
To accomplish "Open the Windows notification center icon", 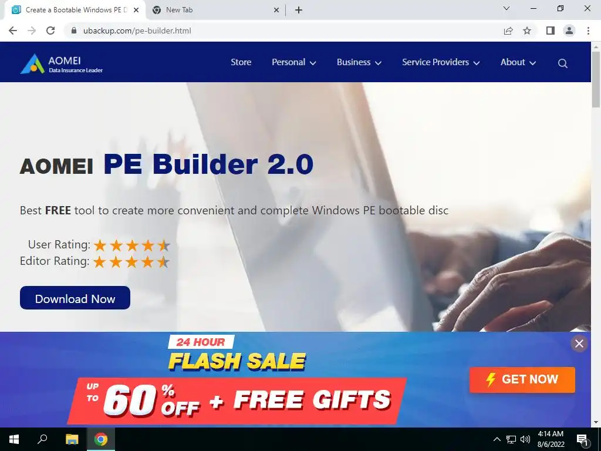I will coord(582,440).
